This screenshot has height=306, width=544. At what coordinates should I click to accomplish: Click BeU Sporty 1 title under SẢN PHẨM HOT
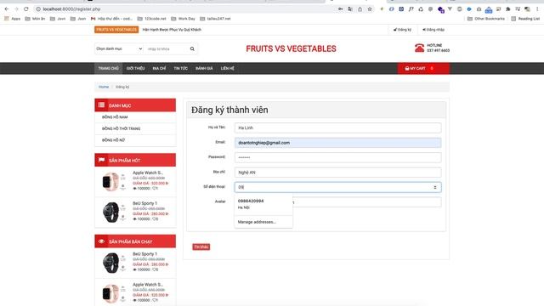tap(144, 203)
